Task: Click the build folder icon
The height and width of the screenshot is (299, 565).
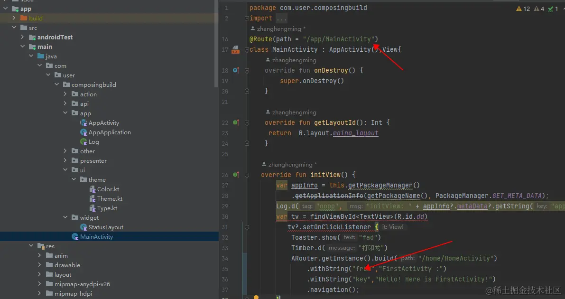Action: (x=24, y=18)
